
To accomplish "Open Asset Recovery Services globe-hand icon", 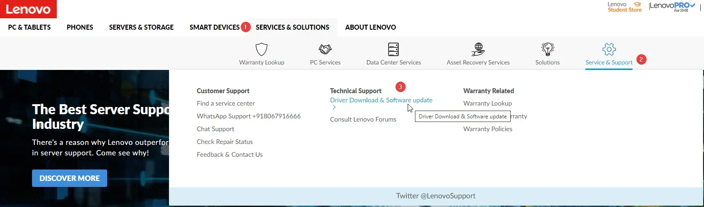I will tap(478, 49).
